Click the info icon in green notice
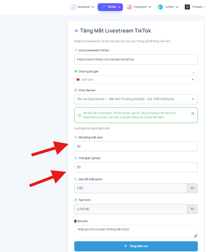 tap(79, 115)
